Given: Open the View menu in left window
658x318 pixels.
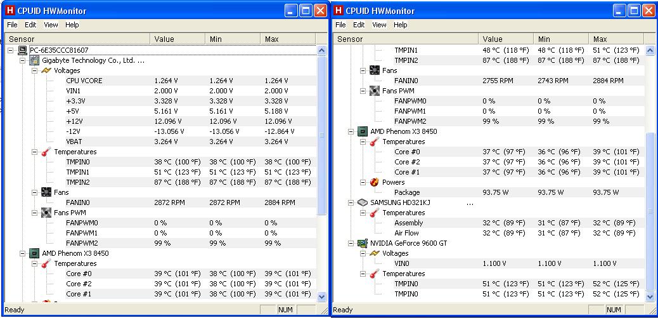Looking at the screenshot, I should [x=51, y=25].
